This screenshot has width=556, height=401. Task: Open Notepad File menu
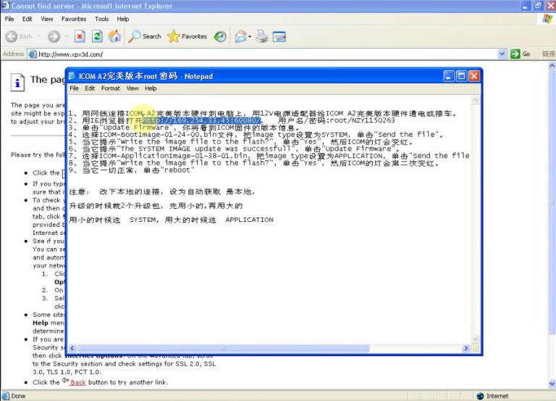tap(74, 88)
